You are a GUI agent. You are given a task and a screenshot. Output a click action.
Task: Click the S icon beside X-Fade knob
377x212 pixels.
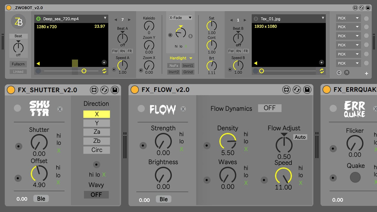click(190, 36)
